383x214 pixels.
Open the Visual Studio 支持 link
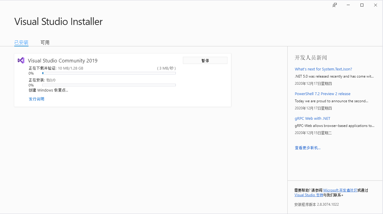click(x=309, y=195)
